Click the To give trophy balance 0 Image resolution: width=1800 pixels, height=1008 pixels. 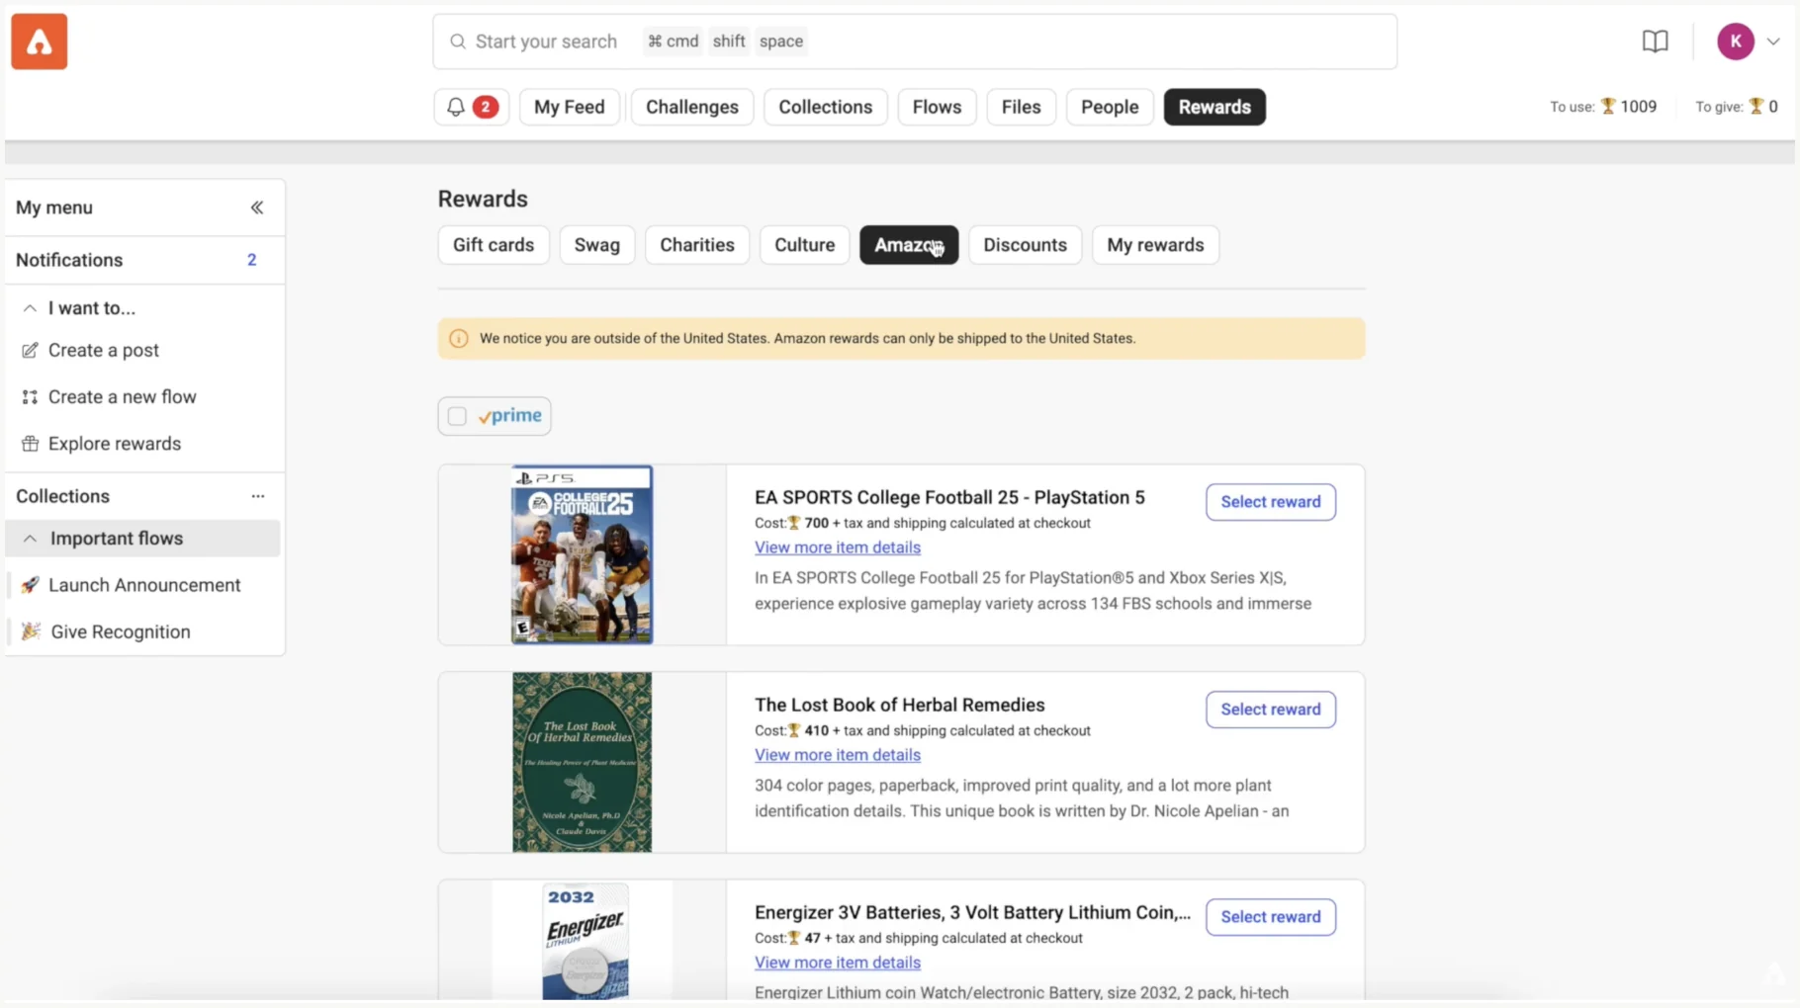click(1737, 107)
